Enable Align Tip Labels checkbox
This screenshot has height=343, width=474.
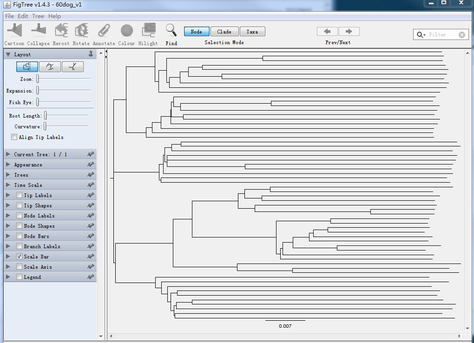14,137
